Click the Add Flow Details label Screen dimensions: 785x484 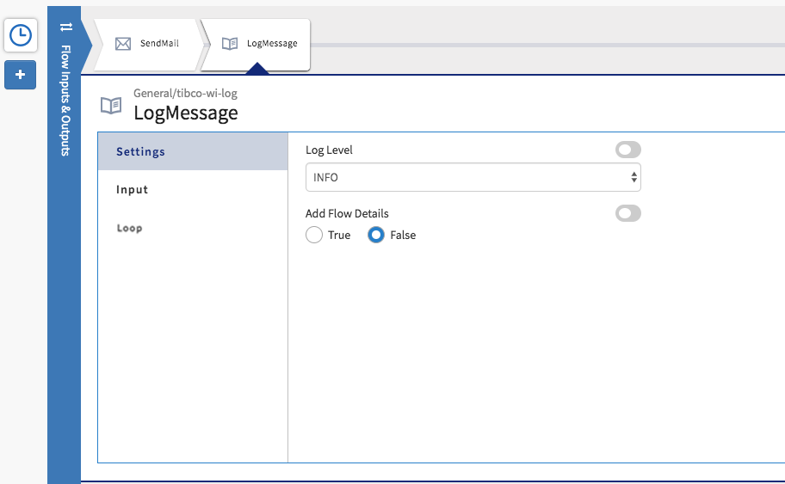click(x=347, y=213)
